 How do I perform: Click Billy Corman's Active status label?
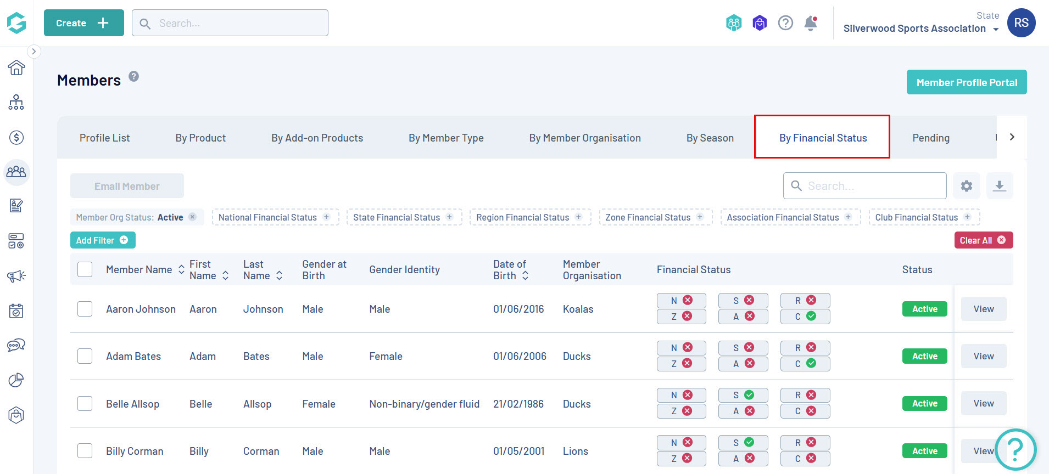925,451
